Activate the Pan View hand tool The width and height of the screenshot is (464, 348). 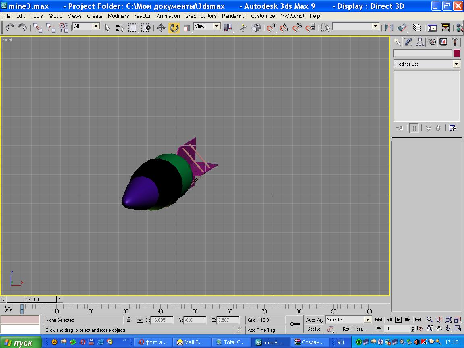click(x=439, y=329)
